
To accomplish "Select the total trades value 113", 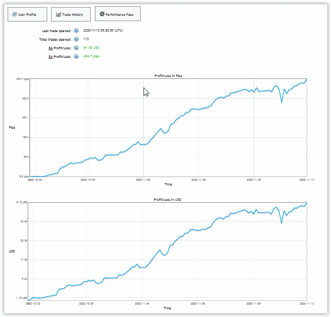I will pos(86,39).
